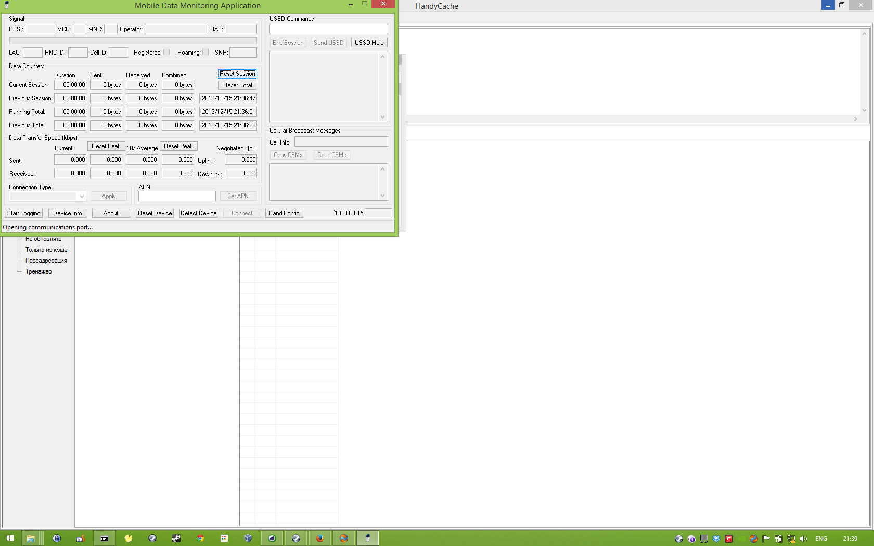This screenshot has width=874, height=546.
Task: Click the network warning tray icon
Action: (791, 539)
